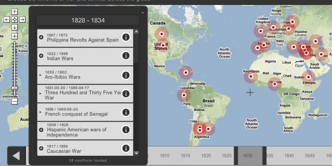The width and height of the screenshot is (332, 166).
Task: Click the left handle of timeline range
Action: point(236,156)
